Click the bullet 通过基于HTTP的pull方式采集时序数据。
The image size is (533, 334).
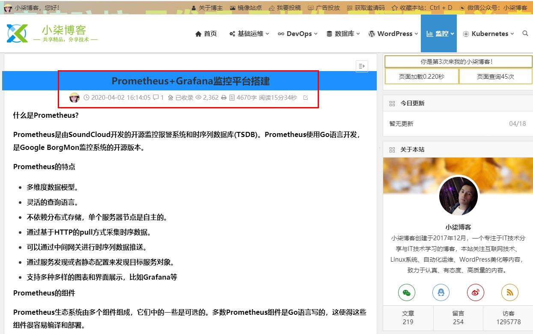pyautogui.click(x=89, y=232)
